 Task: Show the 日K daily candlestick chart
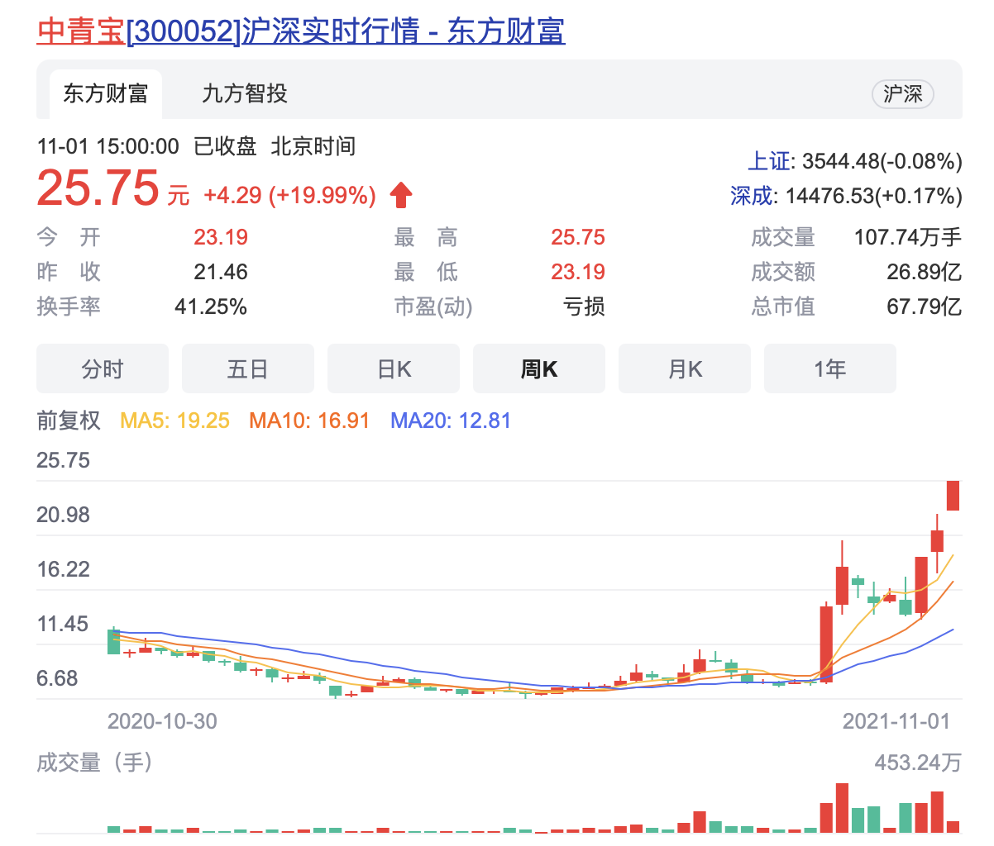[394, 368]
